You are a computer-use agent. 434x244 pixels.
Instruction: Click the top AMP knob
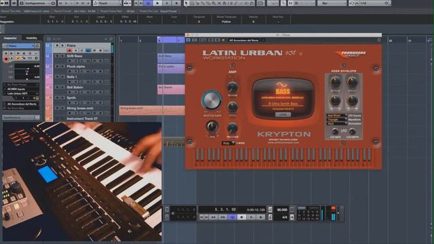point(233,87)
